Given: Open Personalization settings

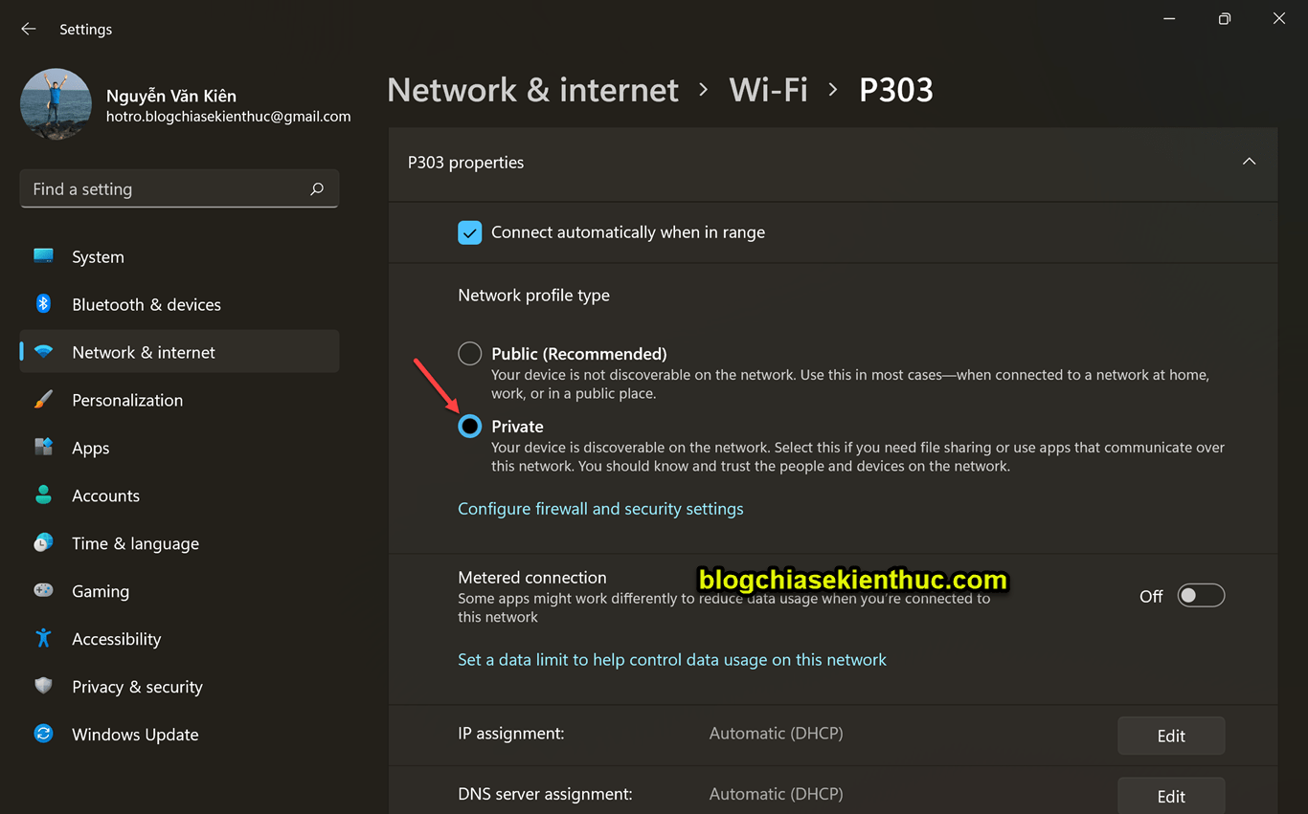Looking at the screenshot, I should 179,400.
